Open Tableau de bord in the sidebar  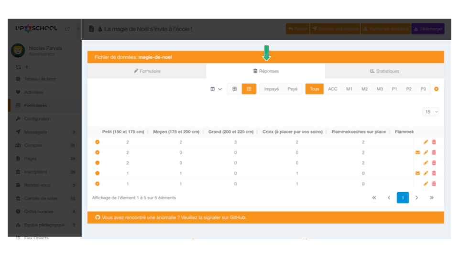coord(40,79)
